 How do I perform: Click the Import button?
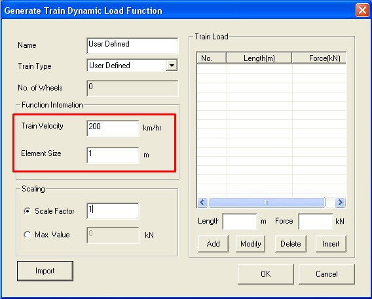point(45,271)
